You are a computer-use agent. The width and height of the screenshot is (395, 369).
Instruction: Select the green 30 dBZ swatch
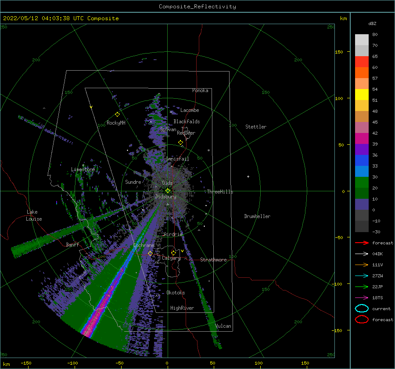pos(362,182)
